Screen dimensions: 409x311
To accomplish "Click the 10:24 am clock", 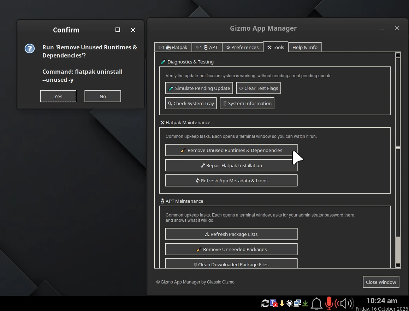I will pos(382,301).
